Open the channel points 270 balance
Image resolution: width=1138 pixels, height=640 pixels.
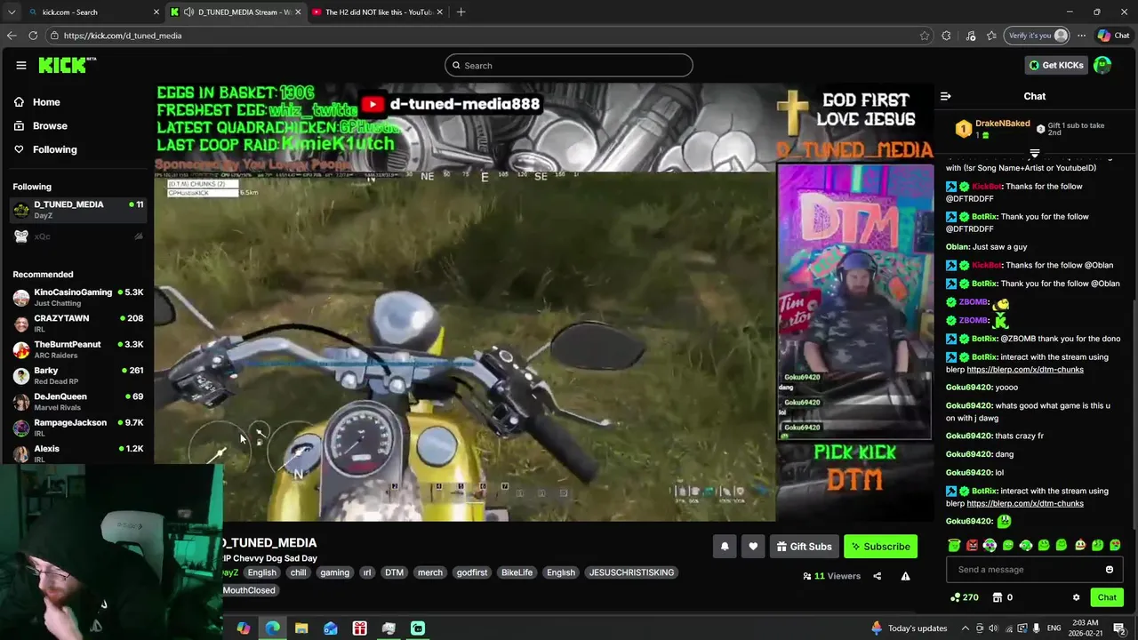(x=965, y=597)
